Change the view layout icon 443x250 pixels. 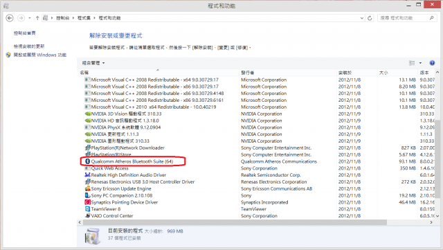click(x=412, y=63)
